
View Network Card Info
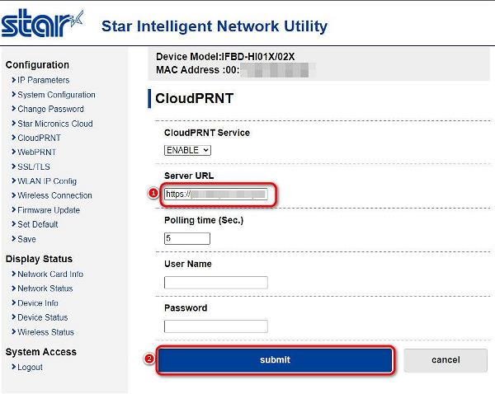click(50, 274)
